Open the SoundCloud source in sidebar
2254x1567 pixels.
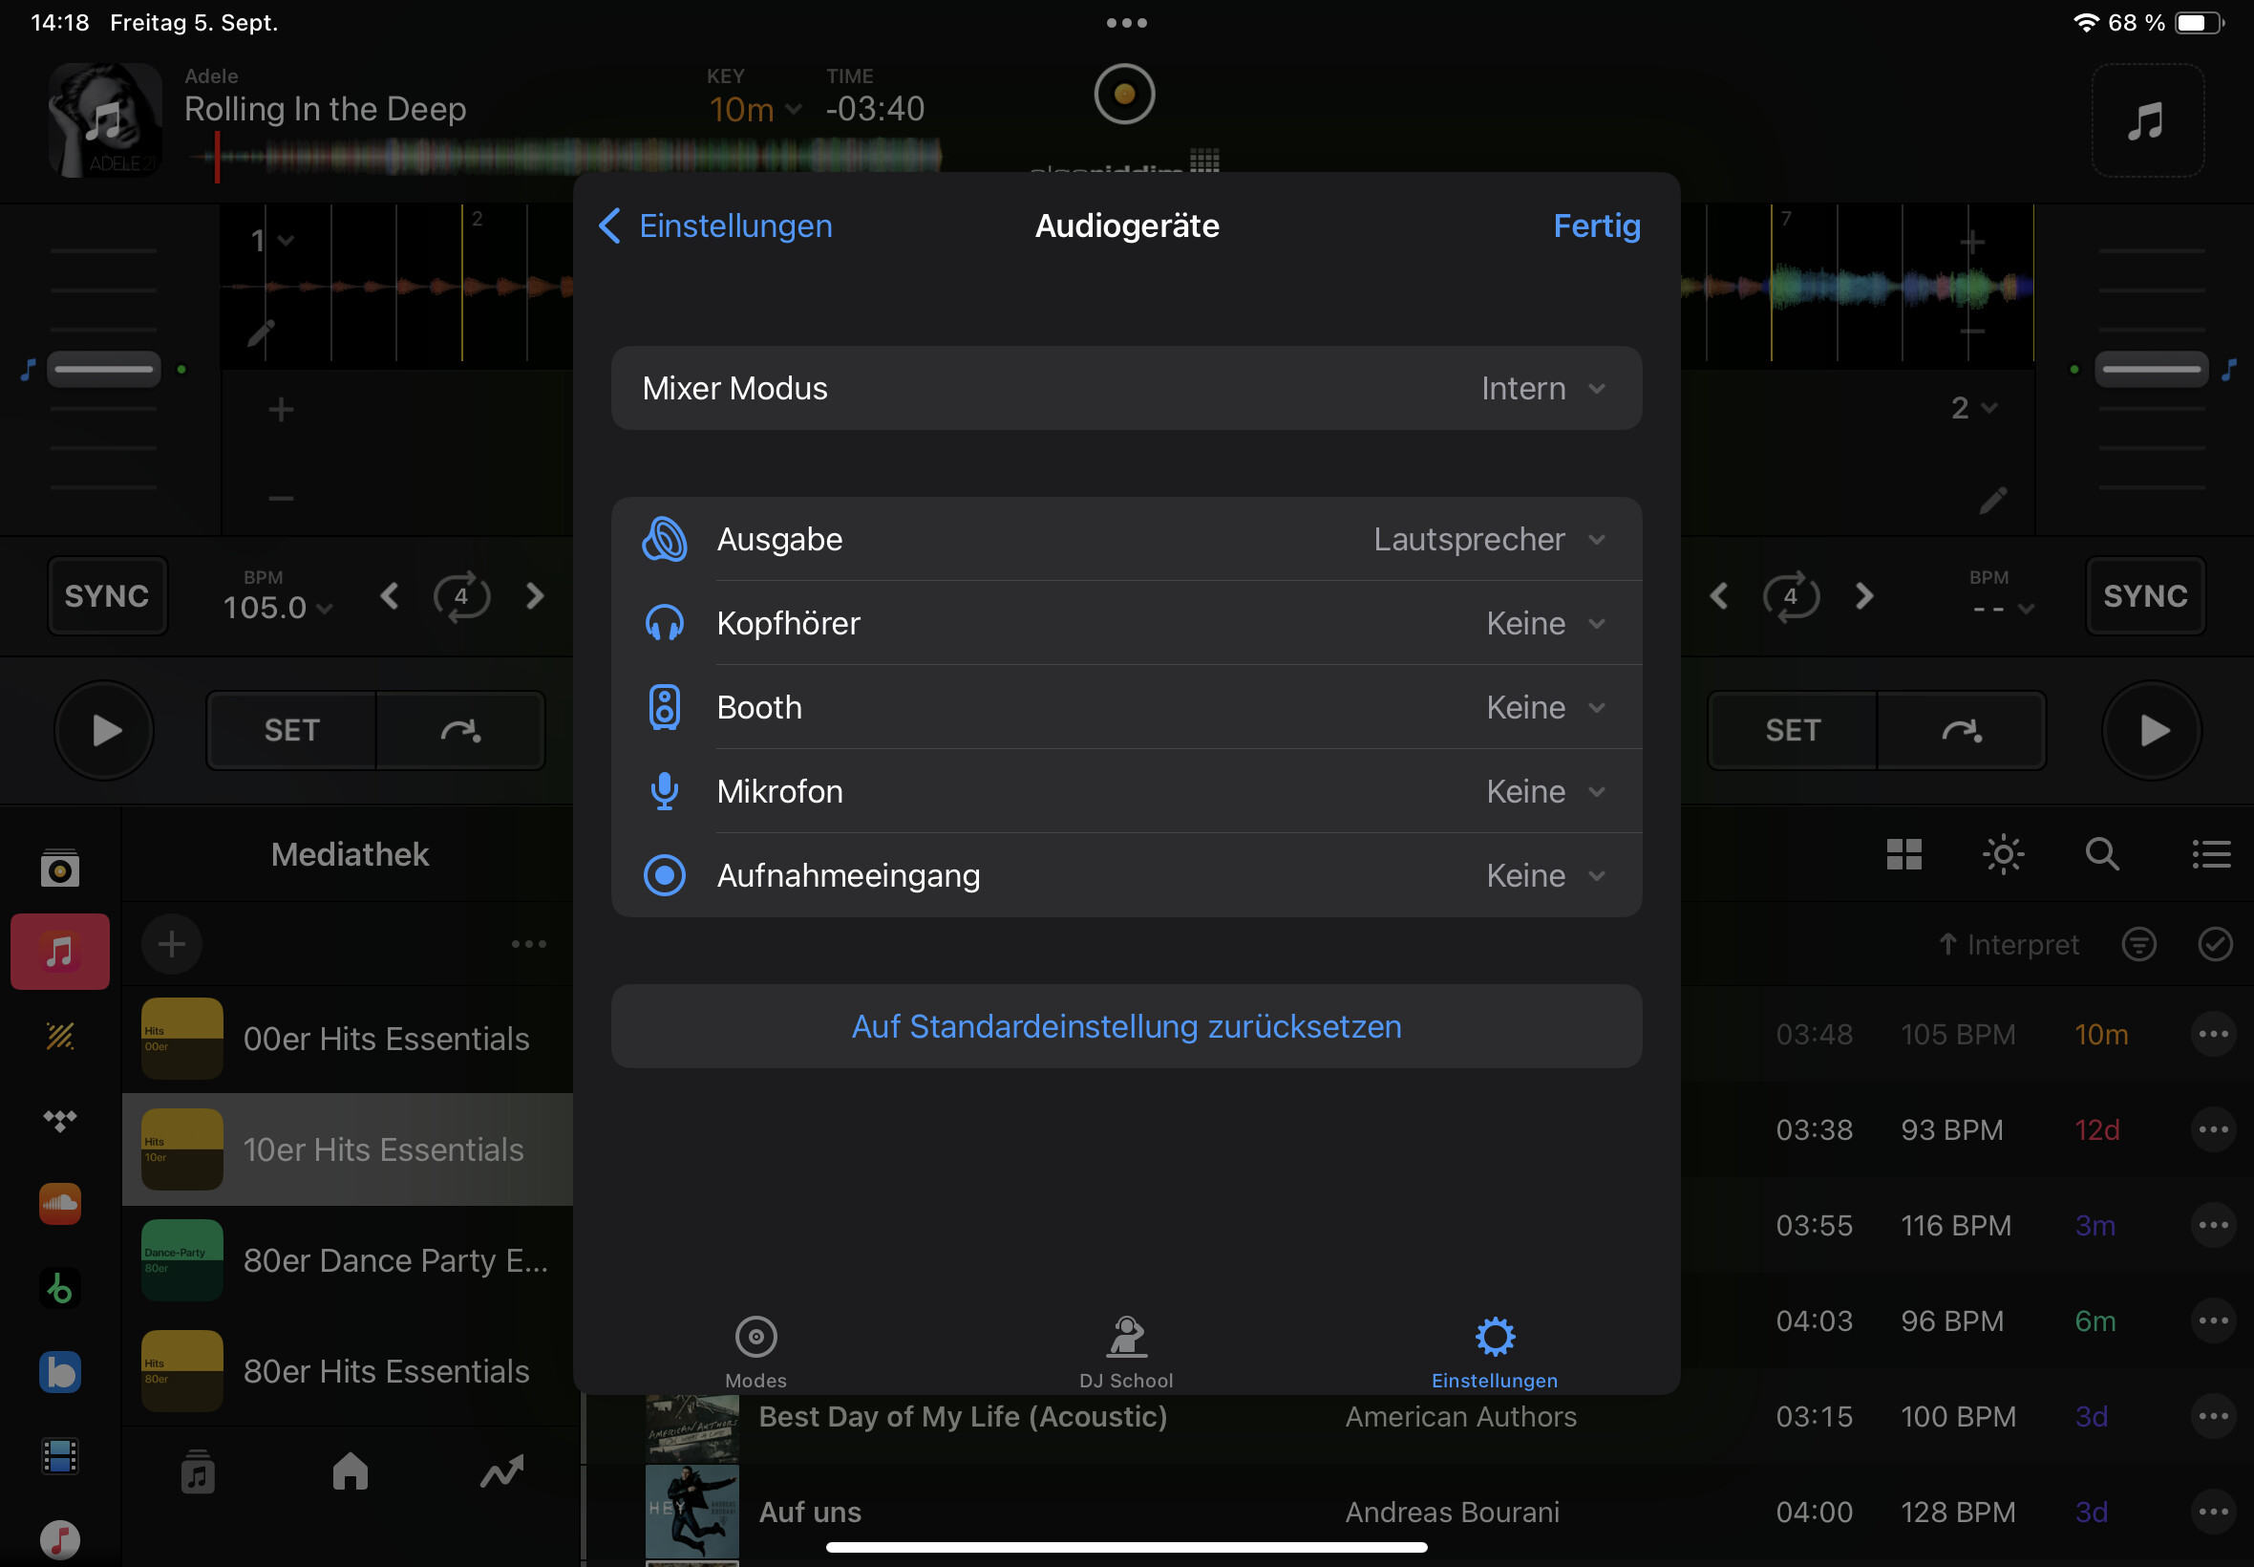tap(60, 1204)
